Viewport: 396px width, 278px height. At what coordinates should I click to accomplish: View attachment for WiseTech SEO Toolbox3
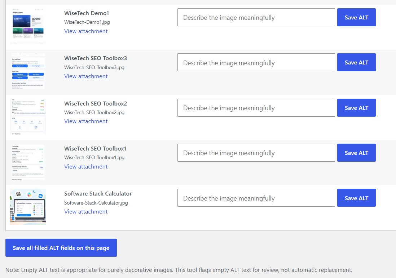(x=86, y=76)
